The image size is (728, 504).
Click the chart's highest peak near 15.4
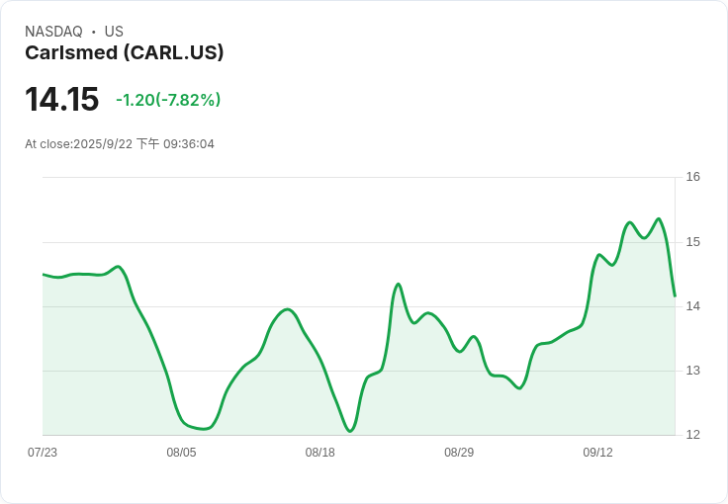[659, 218]
